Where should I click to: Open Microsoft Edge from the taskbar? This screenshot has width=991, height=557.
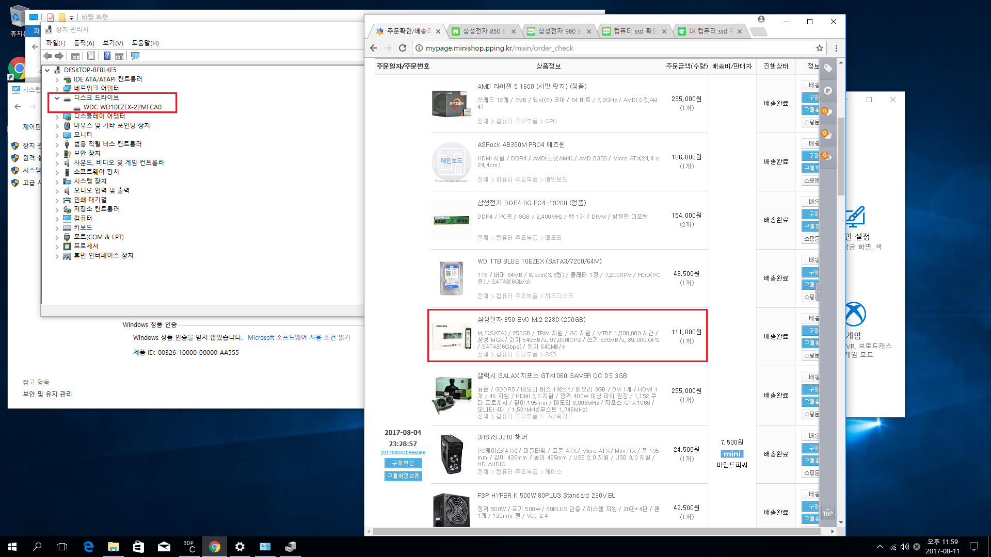point(88,547)
